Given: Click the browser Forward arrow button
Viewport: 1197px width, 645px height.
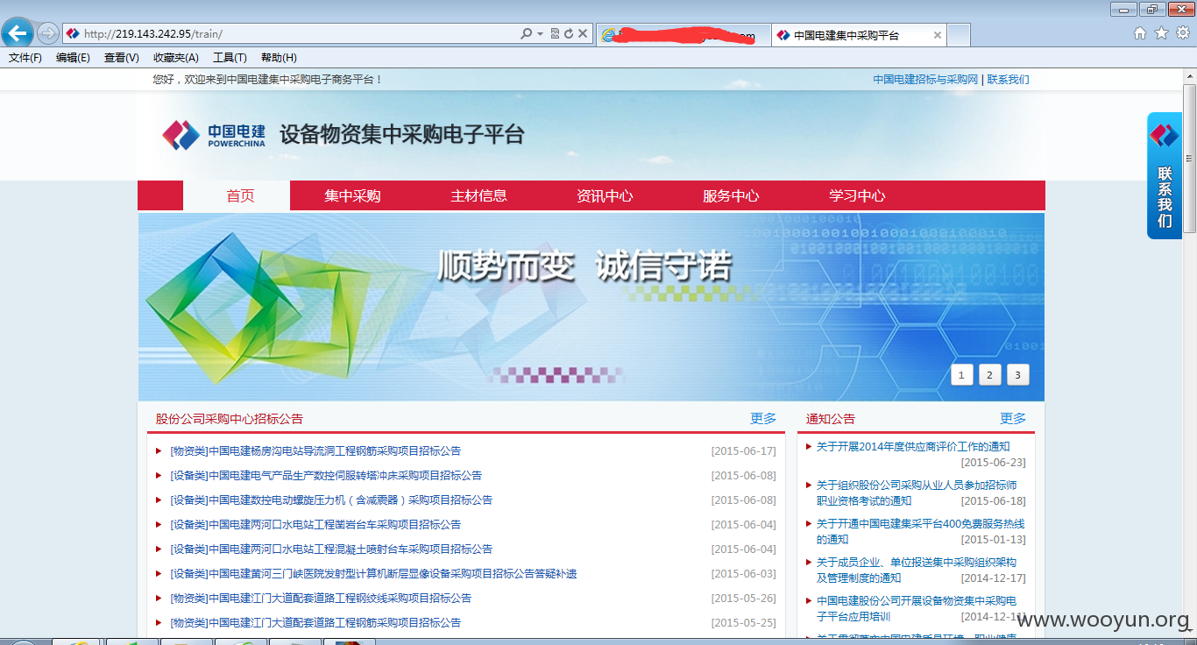Looking at the screenshot, I should pos(48,33).
